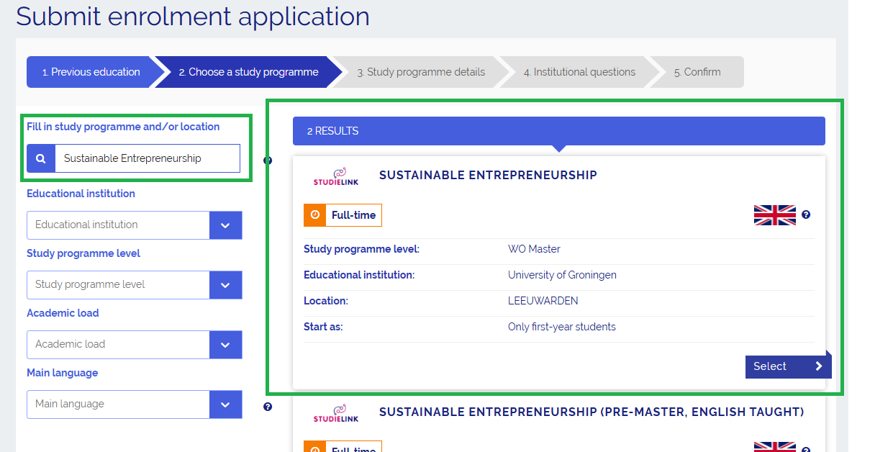Go to step 1 Previous education
893x452 pixels.
(x=91, y=72)
